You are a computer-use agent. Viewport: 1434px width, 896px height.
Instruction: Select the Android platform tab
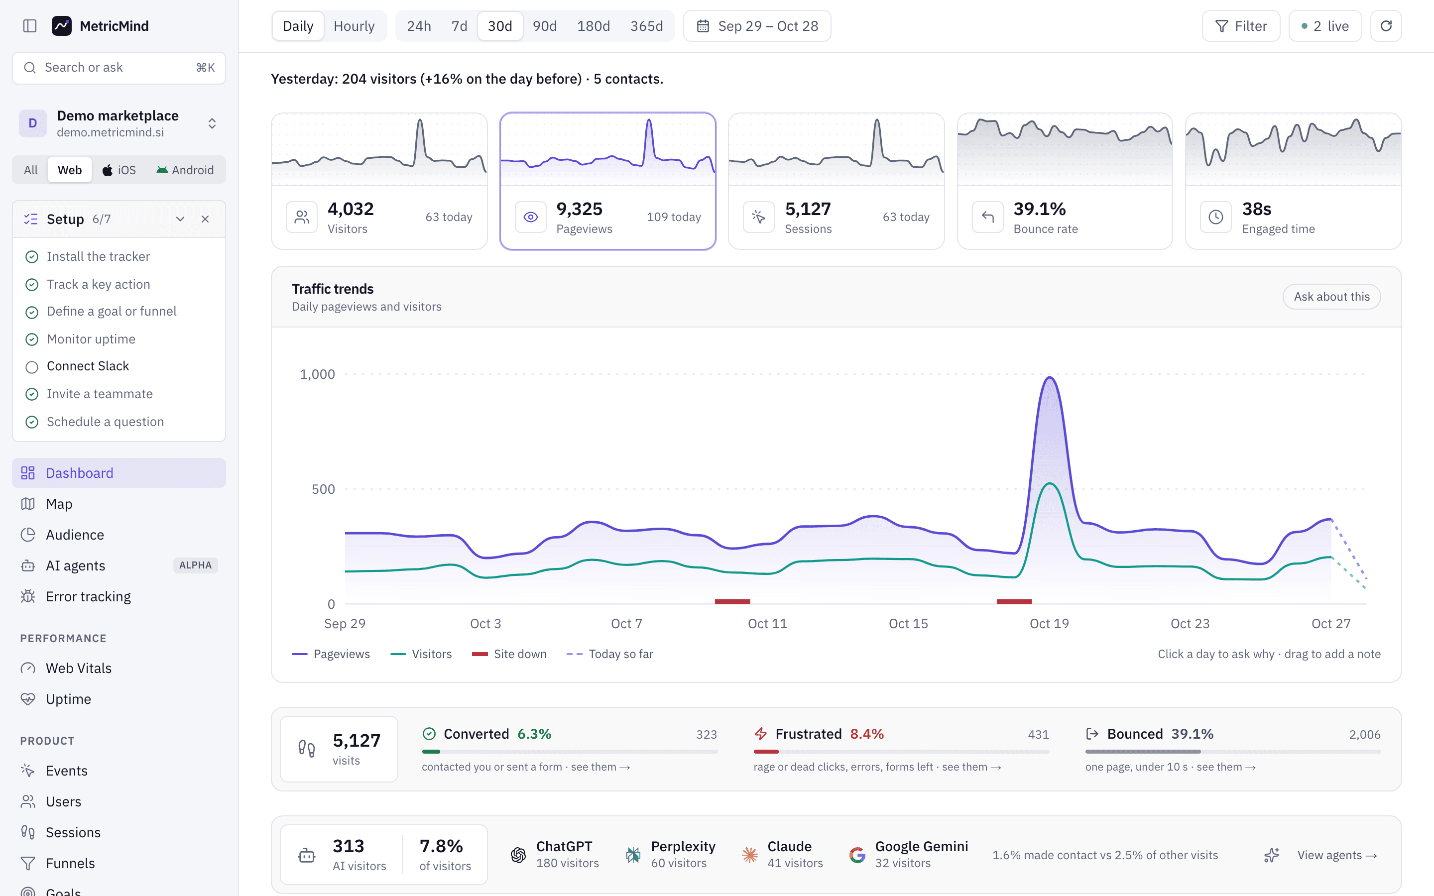pyautogui.click(x=185, y=170)
